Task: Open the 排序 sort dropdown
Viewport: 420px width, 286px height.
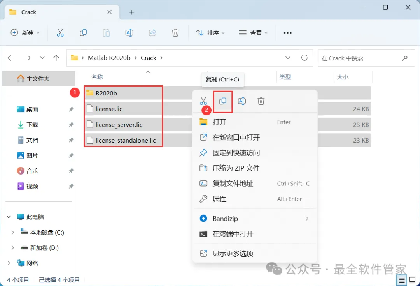Action: 210,33
